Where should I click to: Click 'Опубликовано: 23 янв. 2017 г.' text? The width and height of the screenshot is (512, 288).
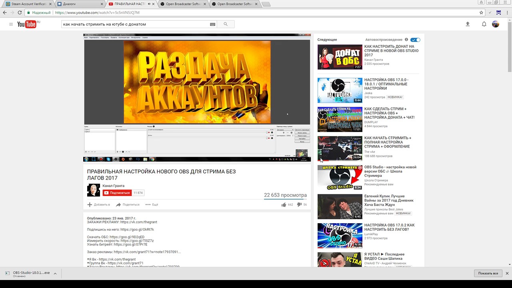point(112,218)
